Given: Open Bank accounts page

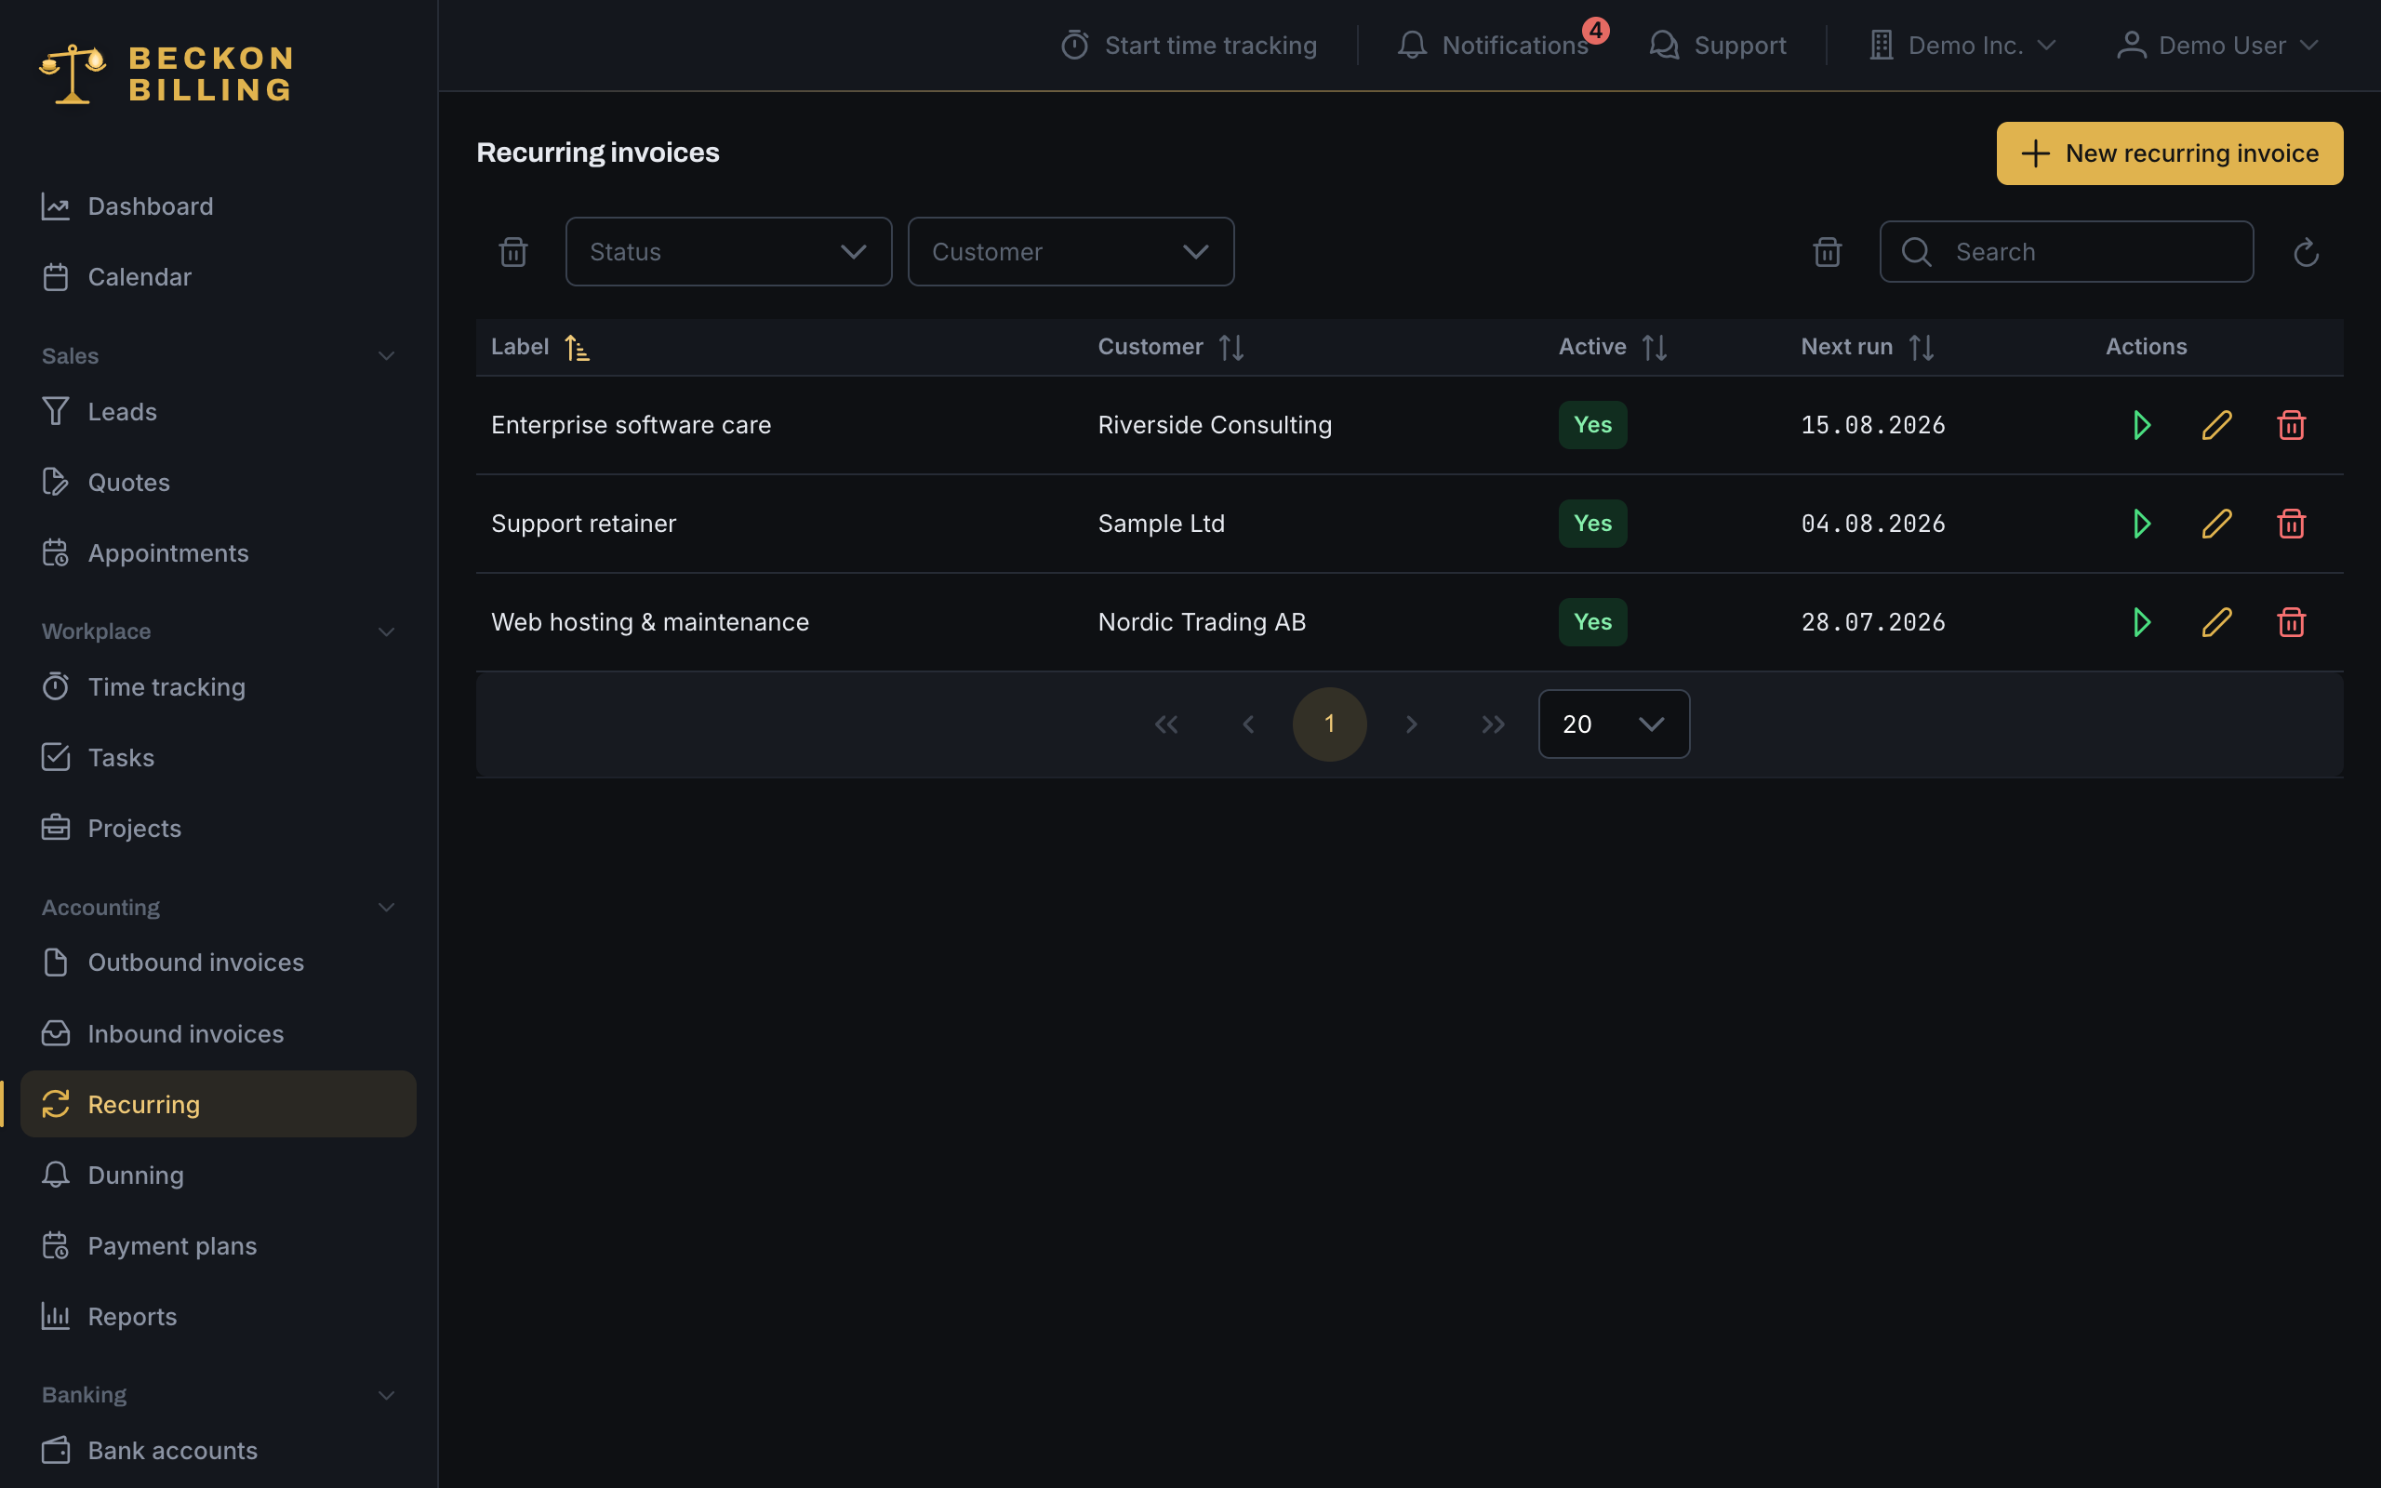Looking at the screenshot, I should pos(219,1451).
